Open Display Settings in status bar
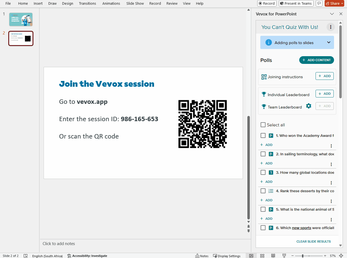Image resolution: width=347 pixels, height=258 pixels. 227,256
